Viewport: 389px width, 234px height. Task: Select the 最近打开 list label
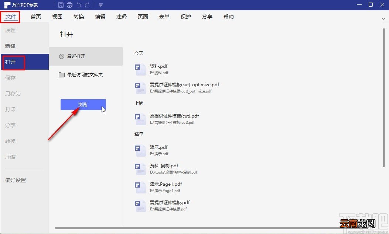76,56
